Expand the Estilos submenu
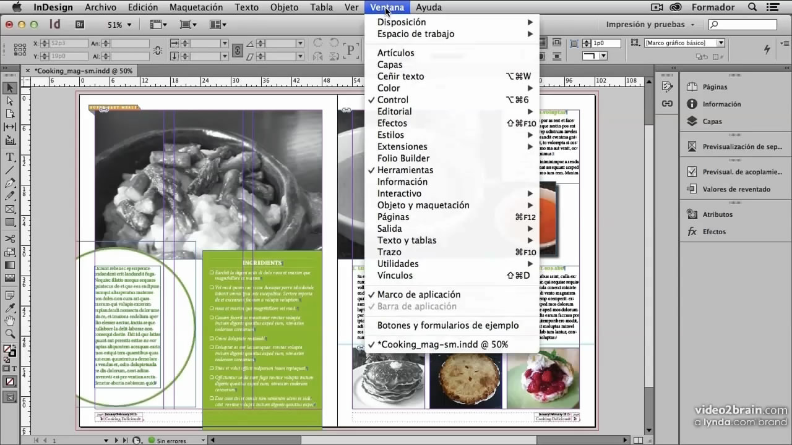 click(452, 135)
